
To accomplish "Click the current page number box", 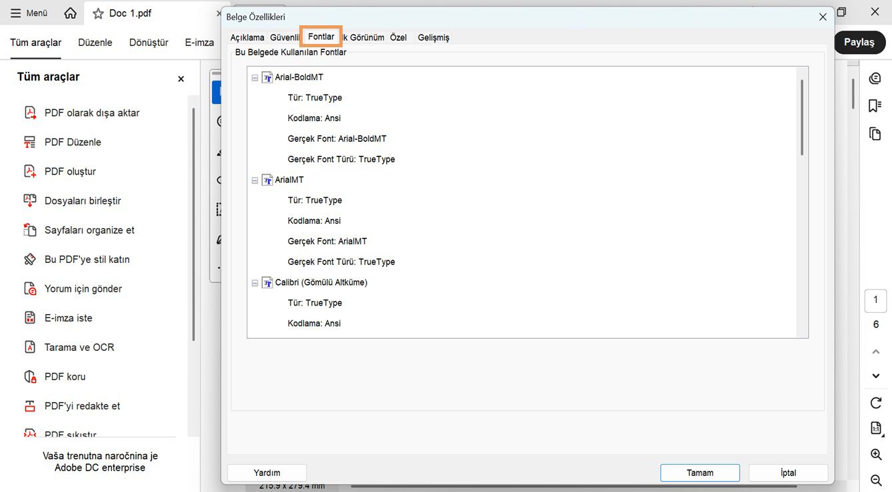I will (x=876, y=300).
